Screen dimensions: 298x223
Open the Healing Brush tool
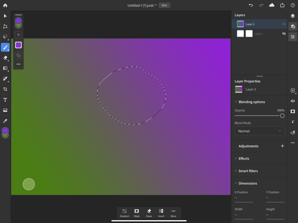[x=5, y=79]
